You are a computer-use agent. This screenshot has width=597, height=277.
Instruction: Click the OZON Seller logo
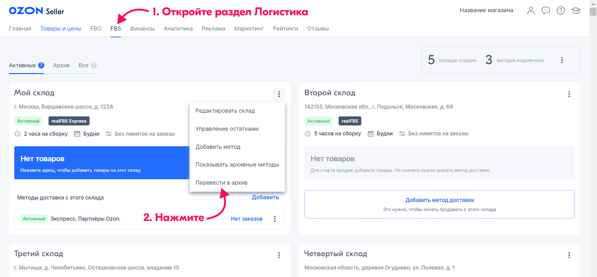(x=36, y=11)
